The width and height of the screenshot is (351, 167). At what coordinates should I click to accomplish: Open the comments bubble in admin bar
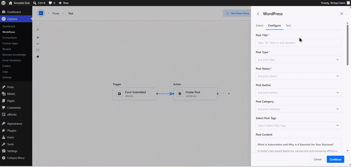[x=50, y=3]
